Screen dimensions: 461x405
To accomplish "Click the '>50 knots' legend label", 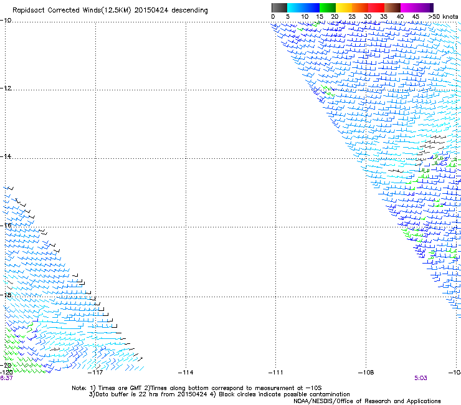I will [x=443, y=17].
